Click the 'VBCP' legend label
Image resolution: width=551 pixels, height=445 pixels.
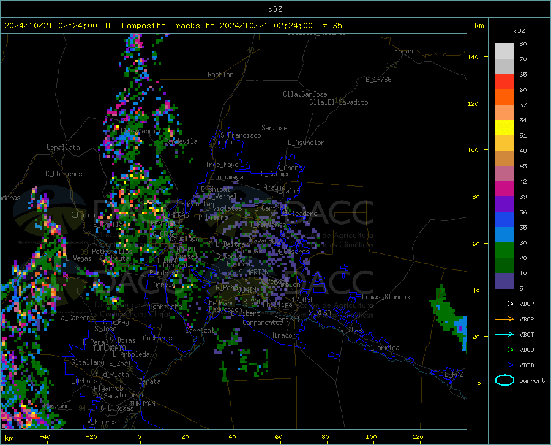coord(527,304)
